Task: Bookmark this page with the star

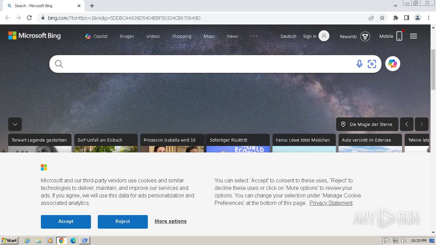Action: point(382,18)
